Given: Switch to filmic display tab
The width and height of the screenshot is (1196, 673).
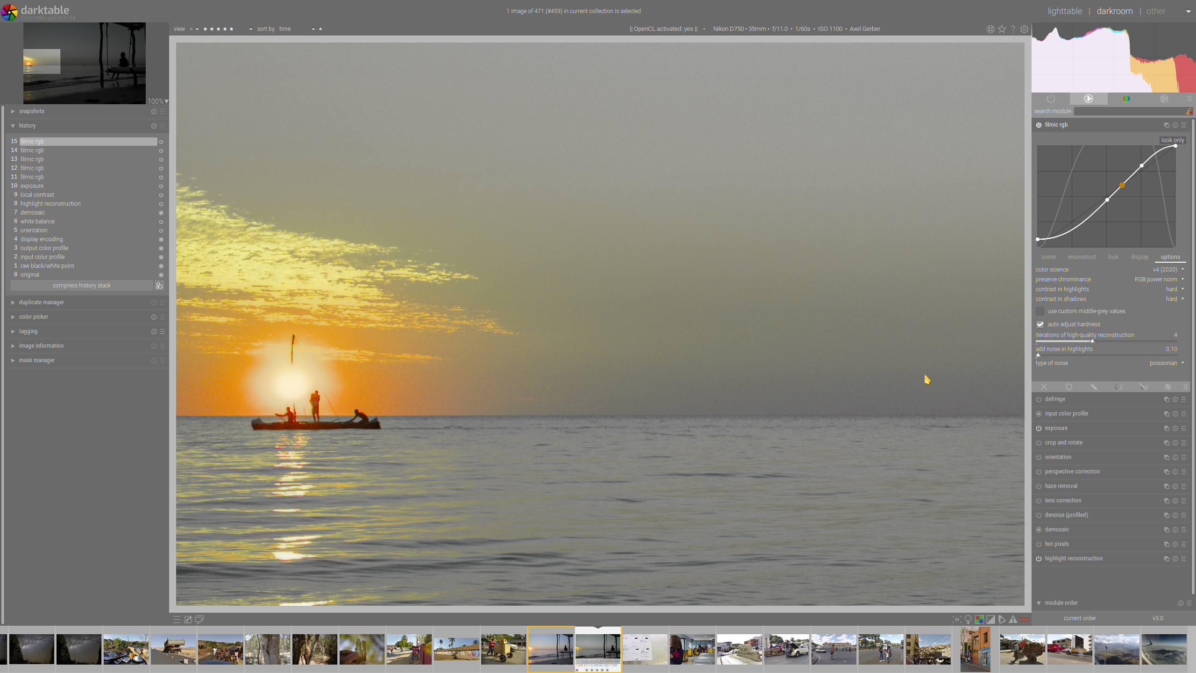Looking at the screenshot, I should [1139, 257].
